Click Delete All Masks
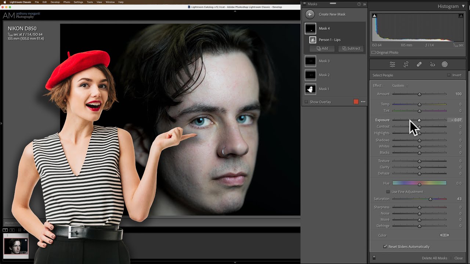The image size is (470, 264). (434, 258)
